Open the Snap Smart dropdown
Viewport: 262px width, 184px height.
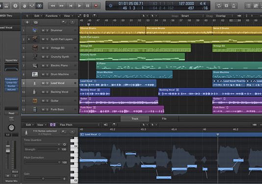192,16
